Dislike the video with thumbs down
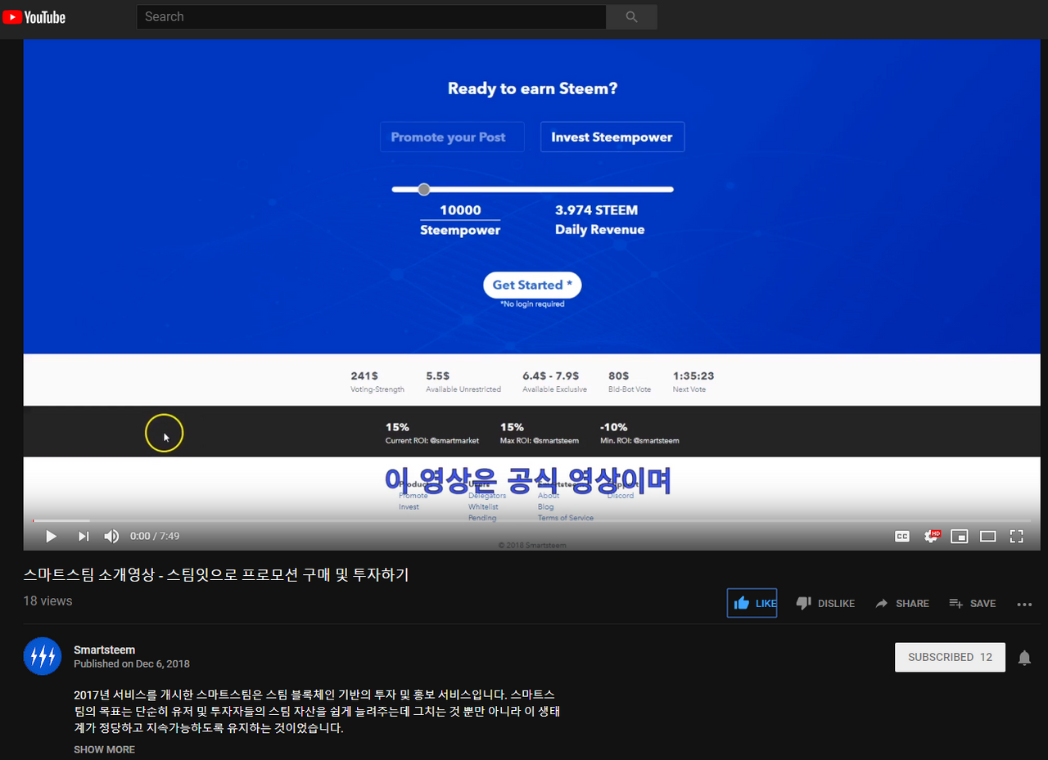 coord(825,603)
